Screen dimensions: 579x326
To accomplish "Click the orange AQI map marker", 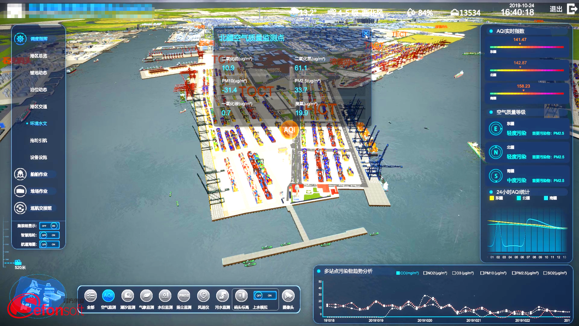I will (289, 130).
